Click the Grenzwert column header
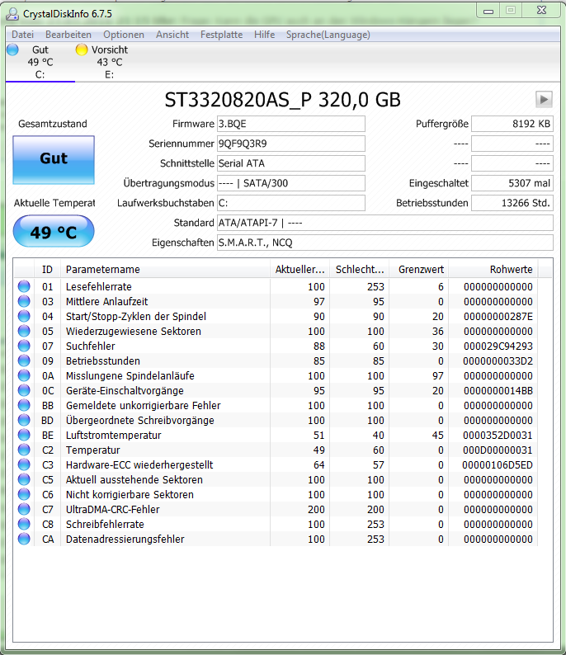 pos(419,270)
